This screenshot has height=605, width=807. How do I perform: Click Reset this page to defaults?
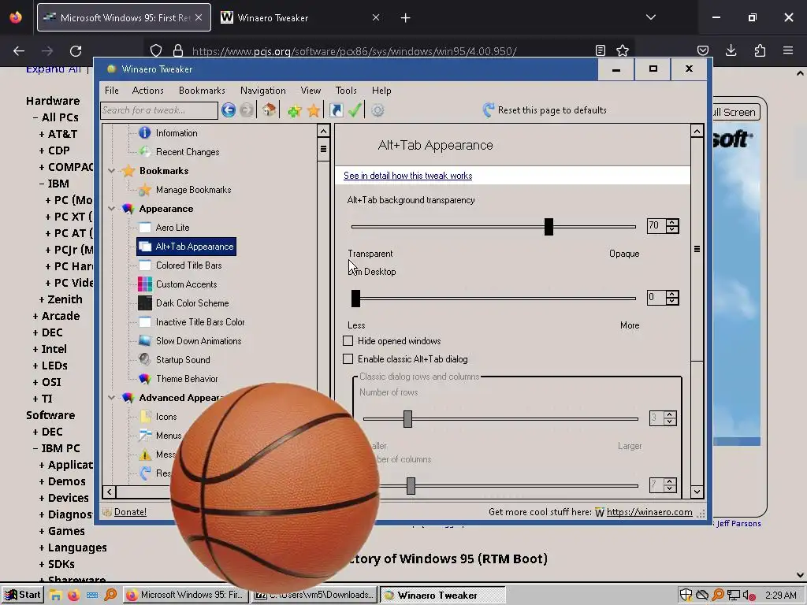tap(545, 110)
